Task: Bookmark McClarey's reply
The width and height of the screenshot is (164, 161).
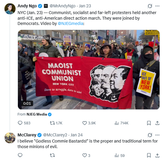Action: coord(149,155)
